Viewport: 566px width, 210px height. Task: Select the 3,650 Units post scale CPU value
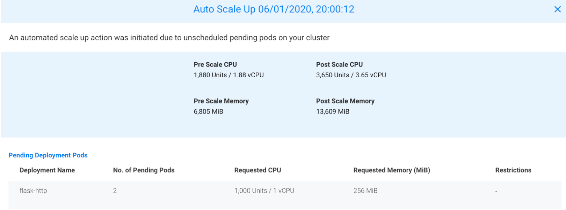[351, 75]
